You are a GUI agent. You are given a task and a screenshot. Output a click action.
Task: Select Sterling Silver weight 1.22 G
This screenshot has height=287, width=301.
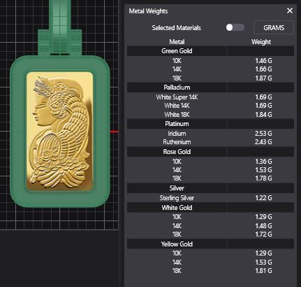point(263,198)
